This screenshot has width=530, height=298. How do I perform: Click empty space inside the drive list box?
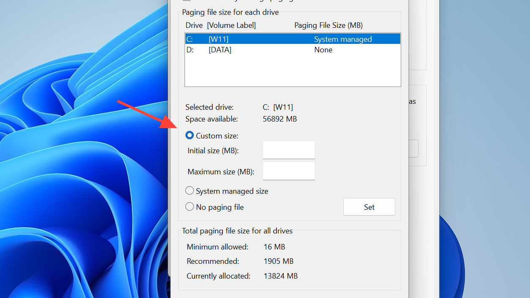(x=292, y=71)
